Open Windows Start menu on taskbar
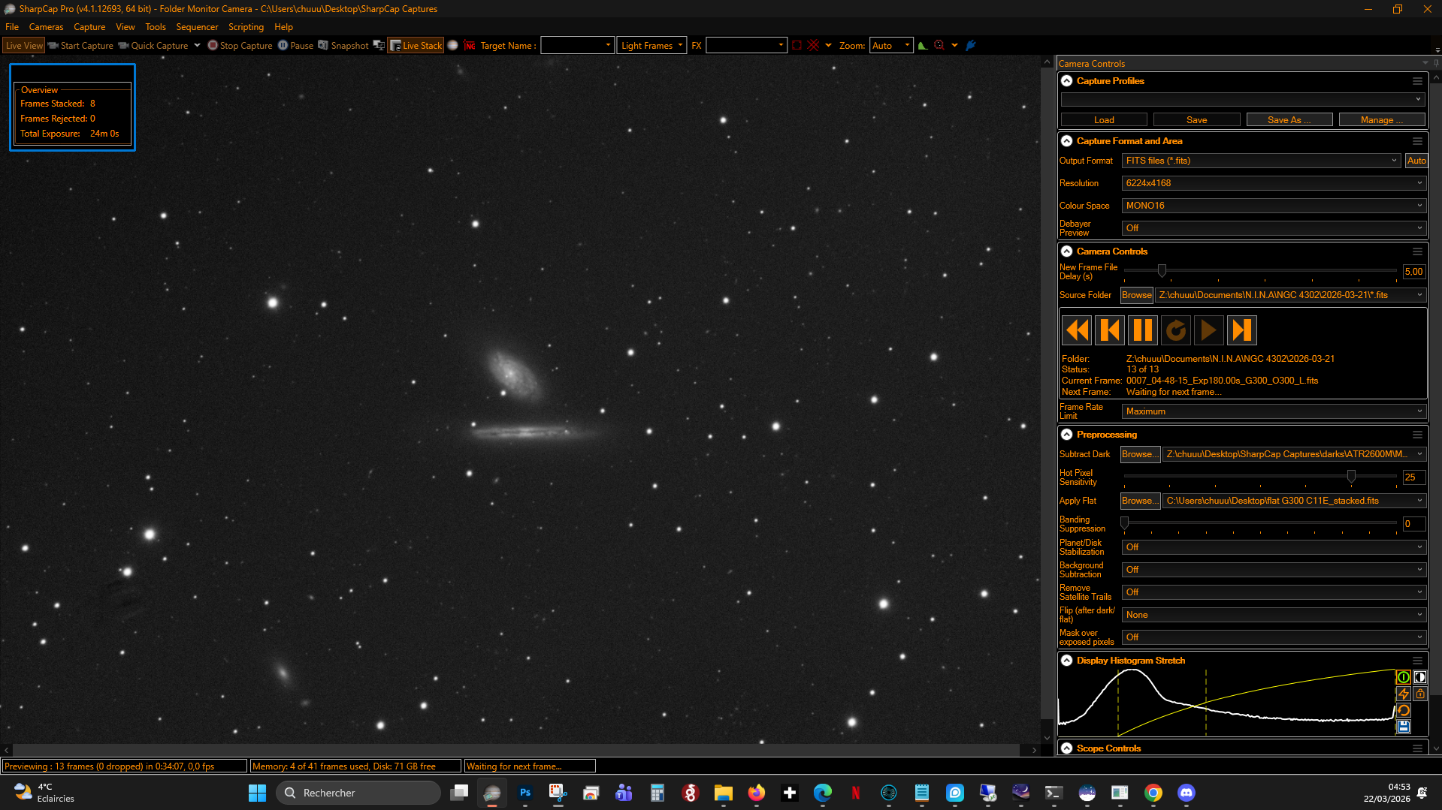This screenshot has width=1442, height=810. point(257,793)
